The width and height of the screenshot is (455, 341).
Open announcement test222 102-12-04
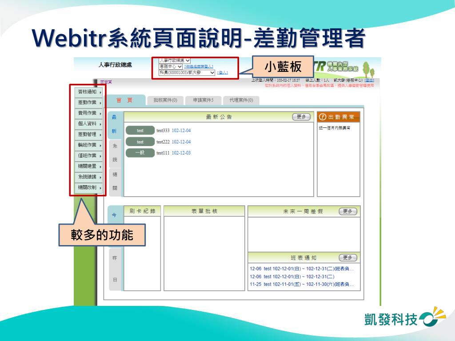174,142
